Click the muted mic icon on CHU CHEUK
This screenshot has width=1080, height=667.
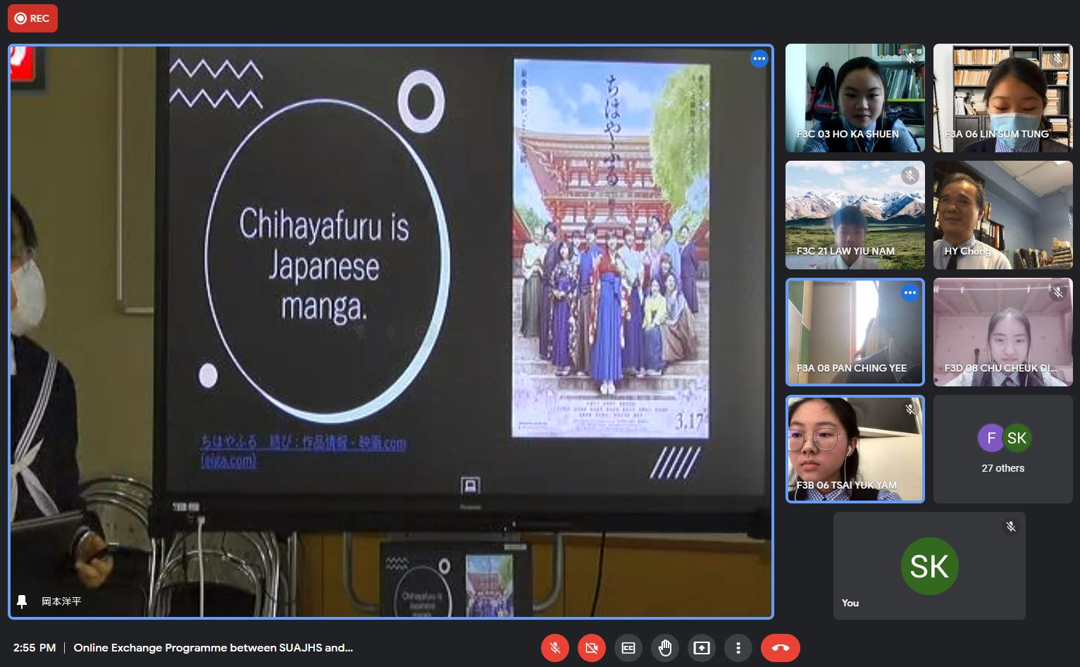pos(1058,292)
